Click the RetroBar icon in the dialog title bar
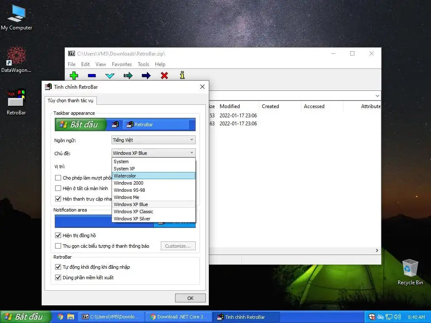Viewport: 431px width, 323px height. (x=48, y=87)
